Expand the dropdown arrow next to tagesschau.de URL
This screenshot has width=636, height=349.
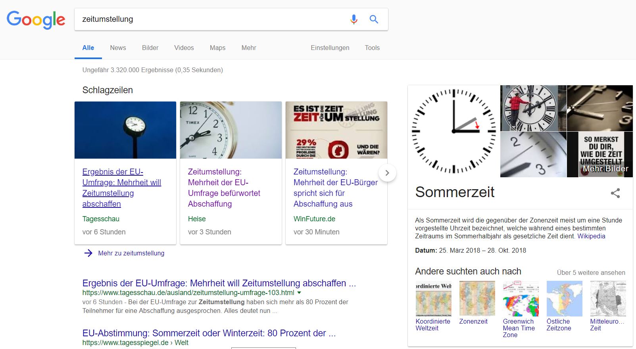click(299, 293)
